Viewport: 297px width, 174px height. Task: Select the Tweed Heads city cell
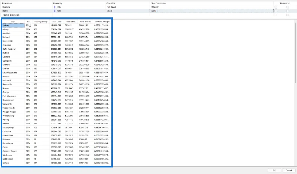[x=13, y=108]
